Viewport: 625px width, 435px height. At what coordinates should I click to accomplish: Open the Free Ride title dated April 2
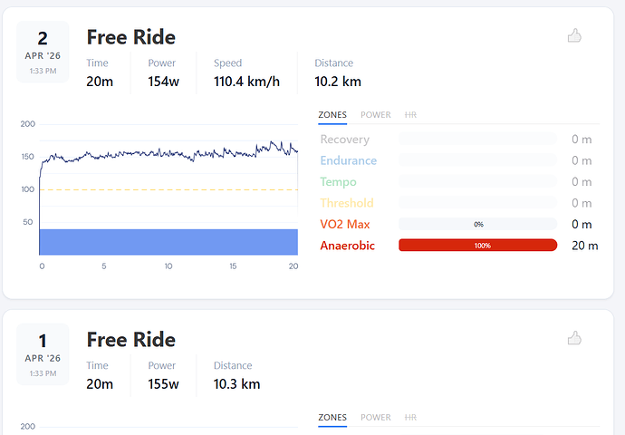(130, 37)
